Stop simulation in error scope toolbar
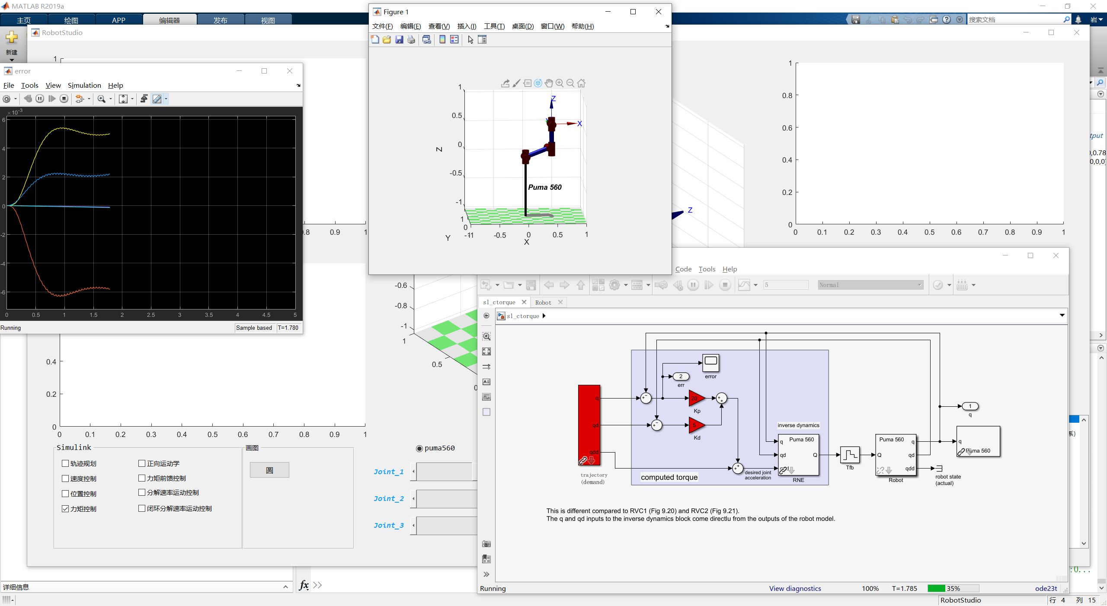Screen dimensions: 1107x606 (64, 99)
